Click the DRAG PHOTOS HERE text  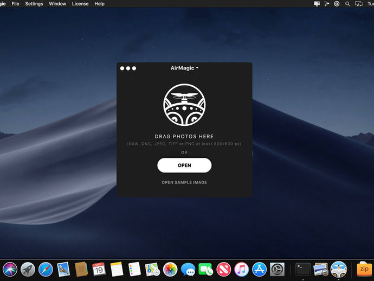(184, 136)
